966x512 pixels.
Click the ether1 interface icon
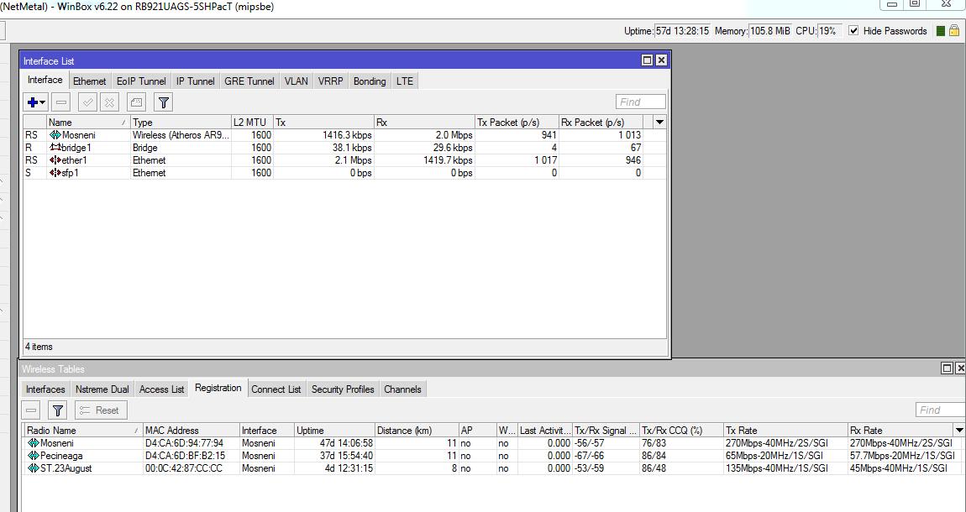pyautogui.click(x=55, y=160)
